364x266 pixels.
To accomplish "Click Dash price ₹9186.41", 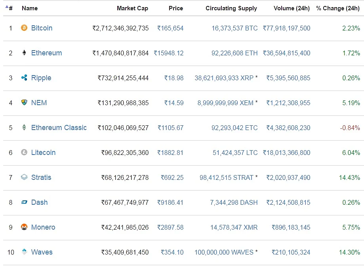I will tap(170, 202).
